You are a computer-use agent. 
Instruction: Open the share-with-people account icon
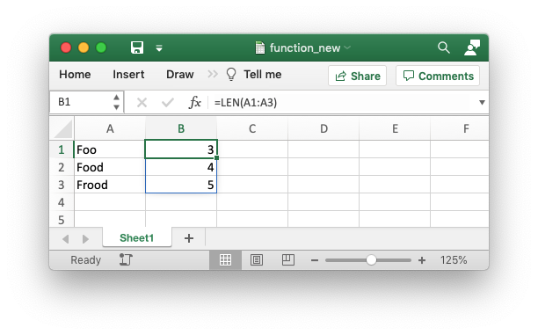[x=472, y=47]
